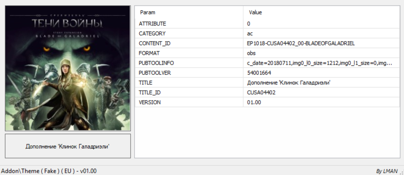Select the CATEGORY param cell

point(189,33)
